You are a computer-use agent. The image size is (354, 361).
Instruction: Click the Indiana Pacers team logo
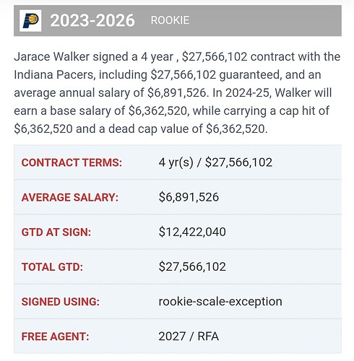pos(30,21)
